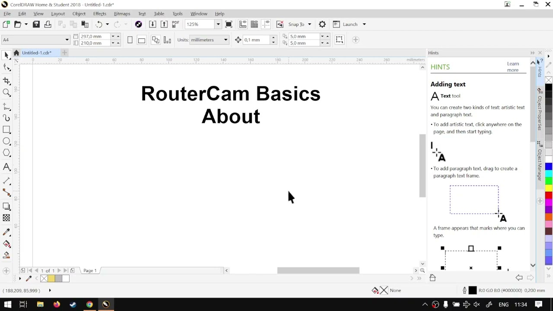Select the Rectangle tool
Viewport: 553px width, 311px height.
tap(6, 130)
